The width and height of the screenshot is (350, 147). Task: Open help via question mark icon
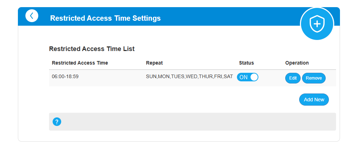tap(57, 122)
